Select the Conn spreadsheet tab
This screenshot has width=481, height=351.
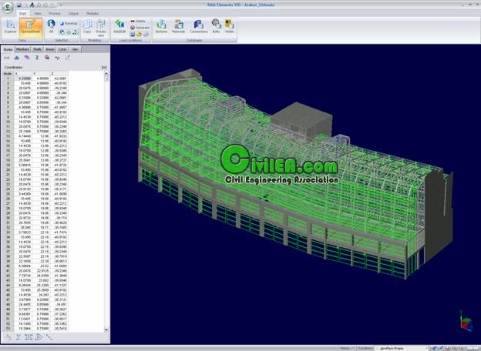pyautogui.click(x=62, y=49)
